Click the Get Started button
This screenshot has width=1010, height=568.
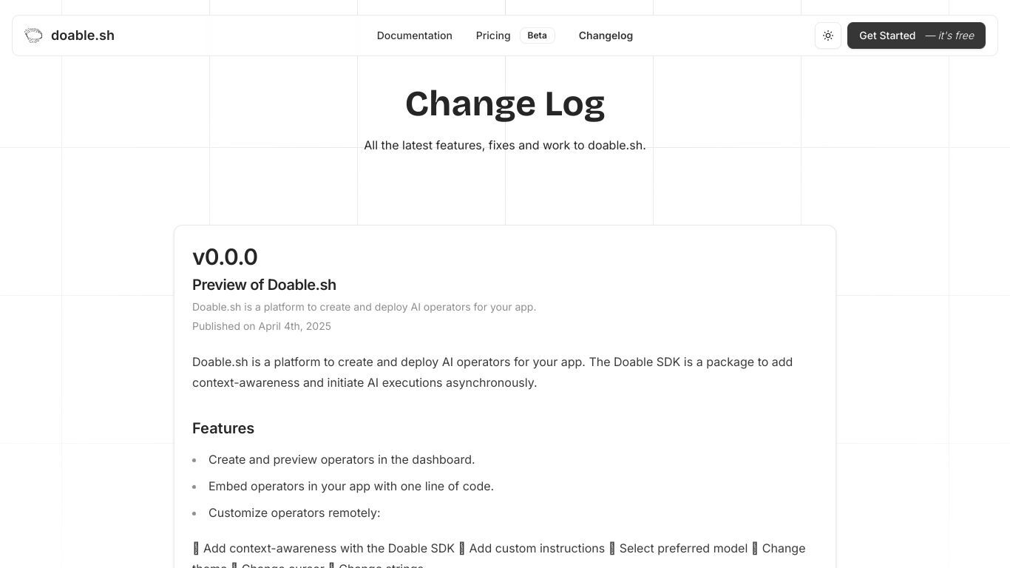point(916,35)
